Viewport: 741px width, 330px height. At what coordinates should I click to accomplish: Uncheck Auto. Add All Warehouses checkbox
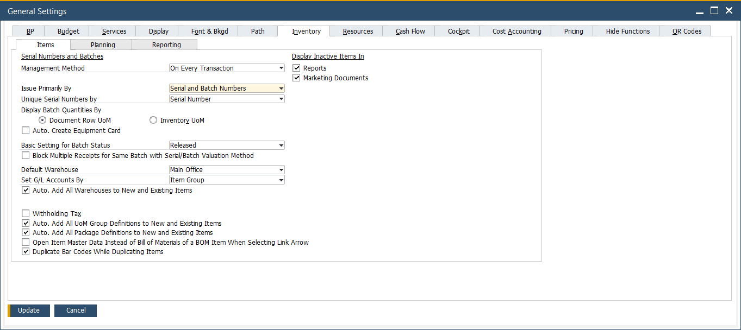click(x=26, y=190)
